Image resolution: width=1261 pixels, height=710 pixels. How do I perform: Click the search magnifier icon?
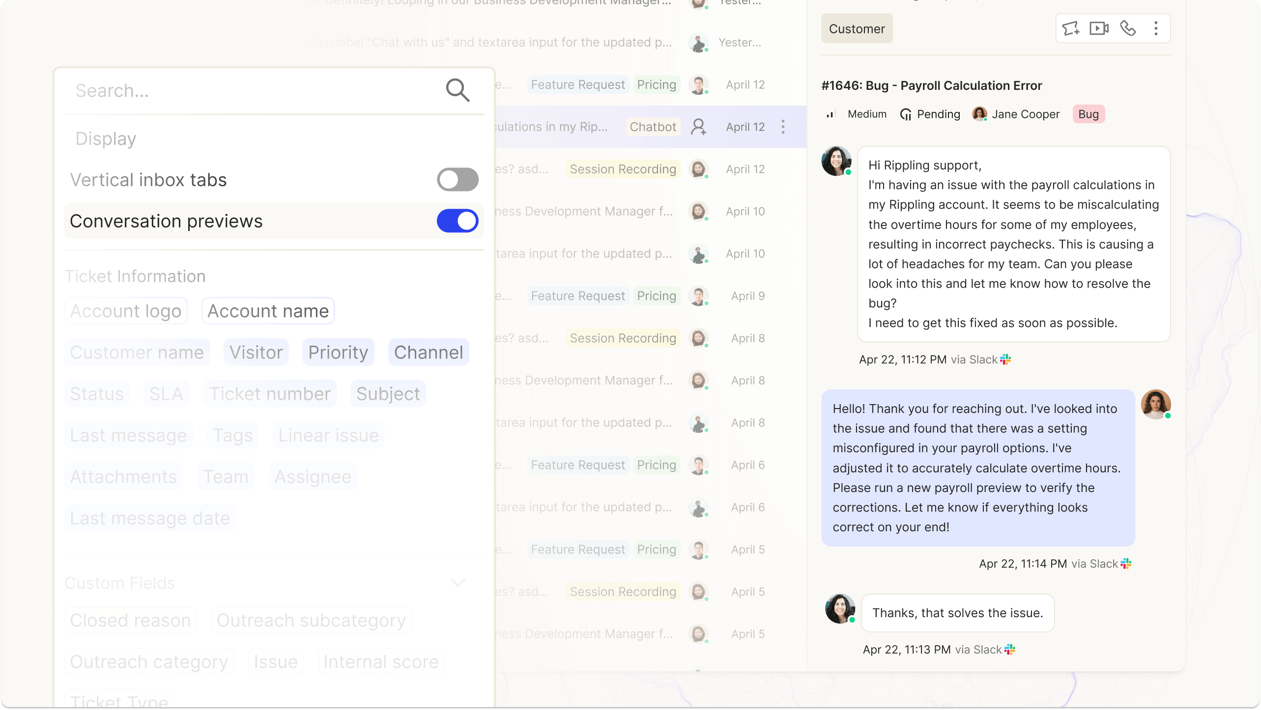(458, 90)
